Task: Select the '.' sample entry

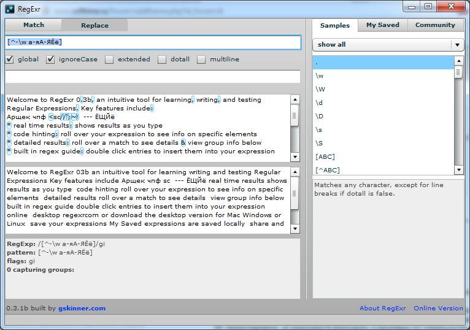Action: [383, 63]
